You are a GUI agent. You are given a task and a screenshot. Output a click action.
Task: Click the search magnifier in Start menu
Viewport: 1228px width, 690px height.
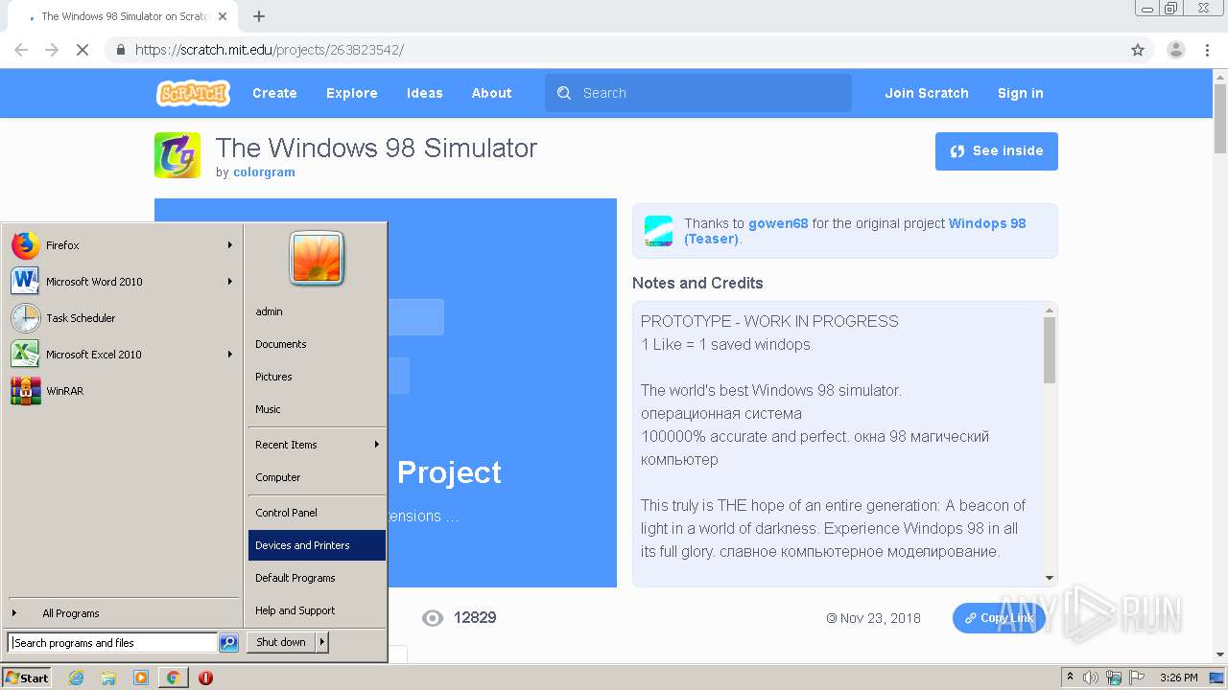(228, 643)
